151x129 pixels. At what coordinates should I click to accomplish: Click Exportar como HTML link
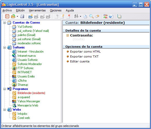tap(85, 52)
